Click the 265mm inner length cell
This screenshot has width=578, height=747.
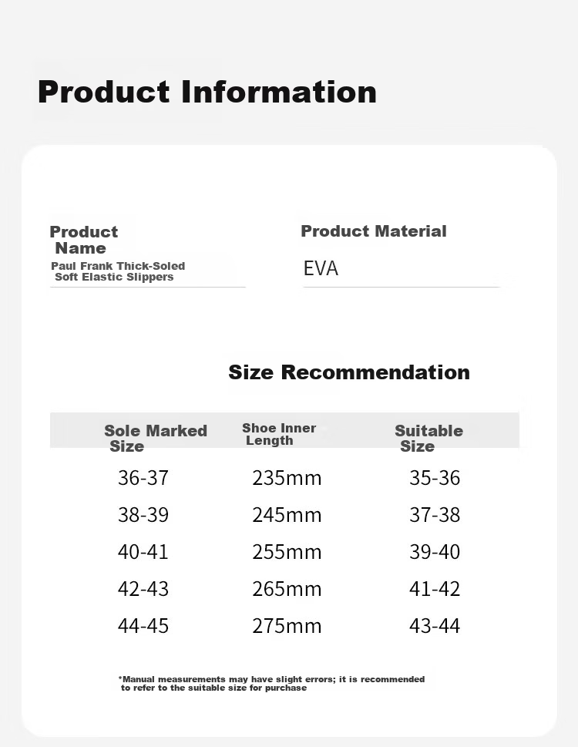(287, 589)
